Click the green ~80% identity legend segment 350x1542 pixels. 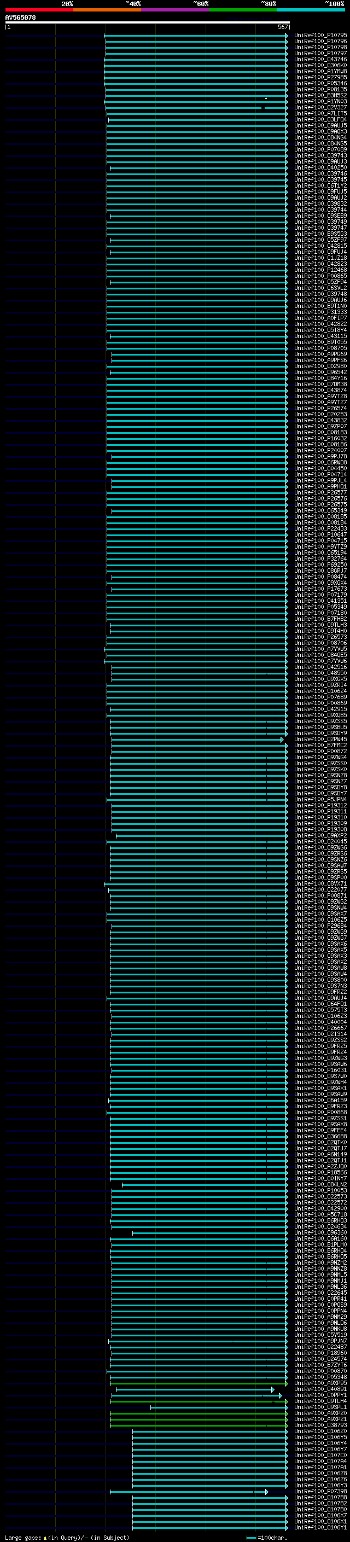pyautogui.click(x=243, y=10)
